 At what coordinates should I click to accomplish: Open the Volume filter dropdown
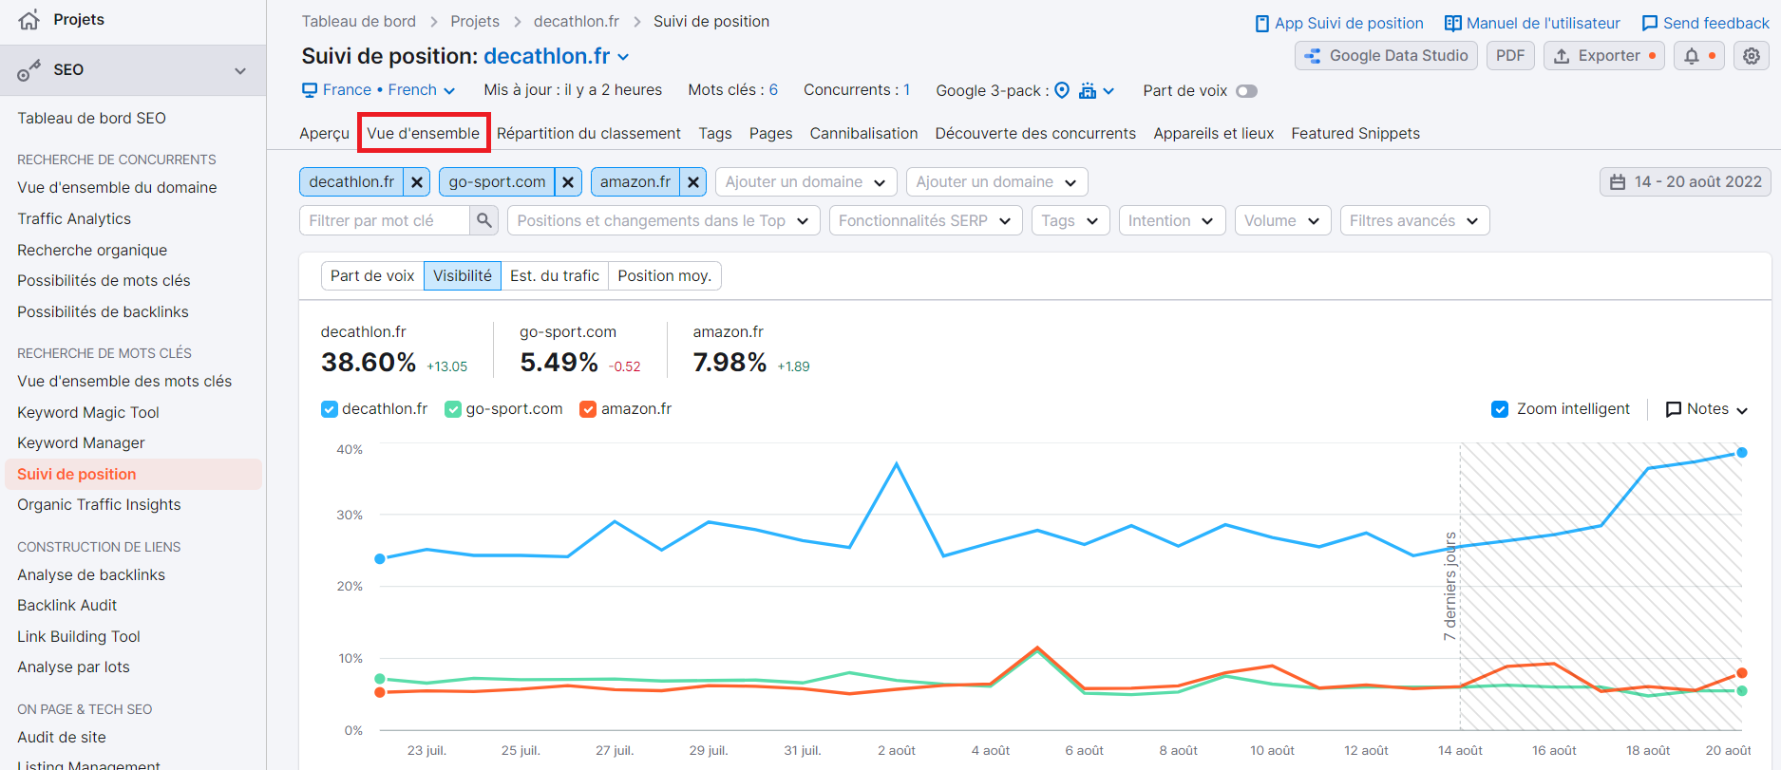[x=1282, y=220]
